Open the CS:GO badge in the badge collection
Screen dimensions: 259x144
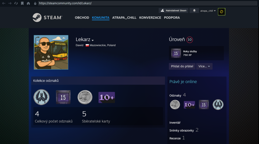(x=41, y=97)
